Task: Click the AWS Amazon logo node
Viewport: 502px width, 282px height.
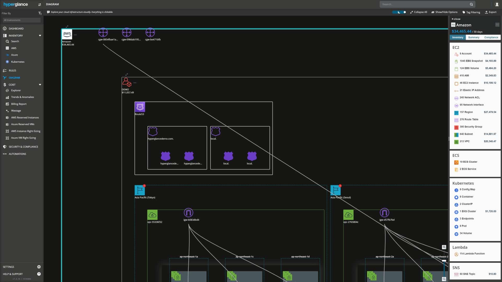Action: tap(67, 34)
